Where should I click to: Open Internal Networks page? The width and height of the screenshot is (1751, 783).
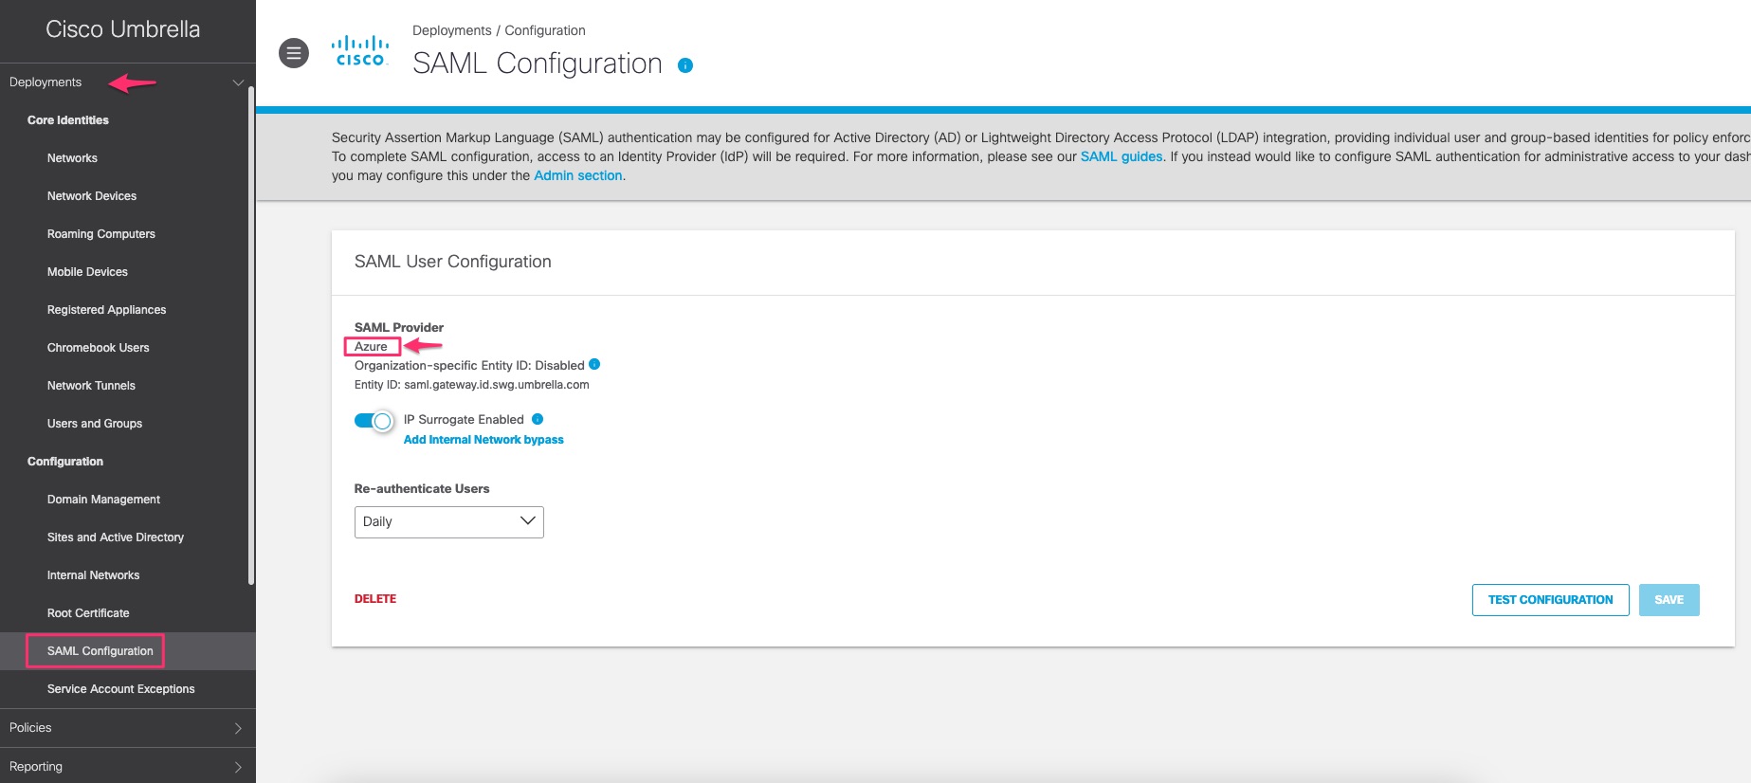tap(93, 575)
